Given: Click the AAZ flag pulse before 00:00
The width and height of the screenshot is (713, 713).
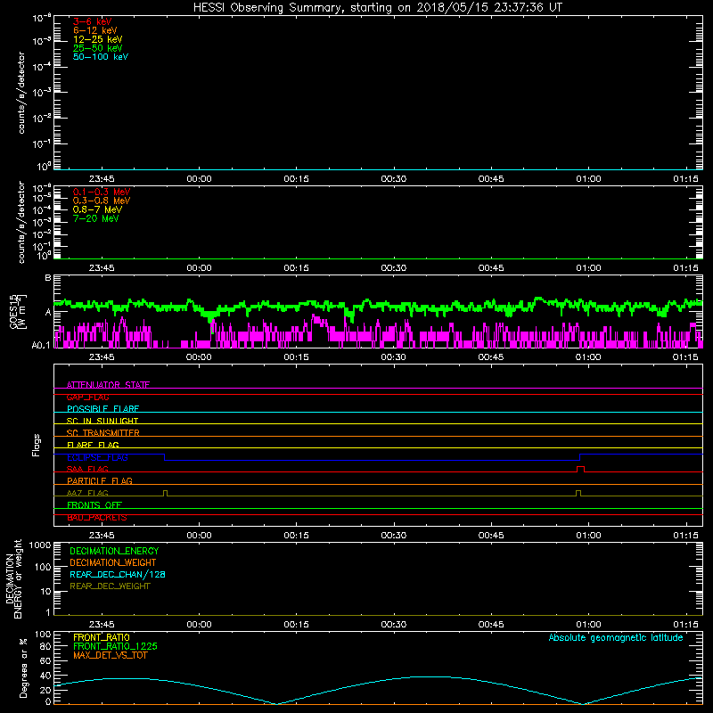Looking at the screenshot, I should point(165,493).
